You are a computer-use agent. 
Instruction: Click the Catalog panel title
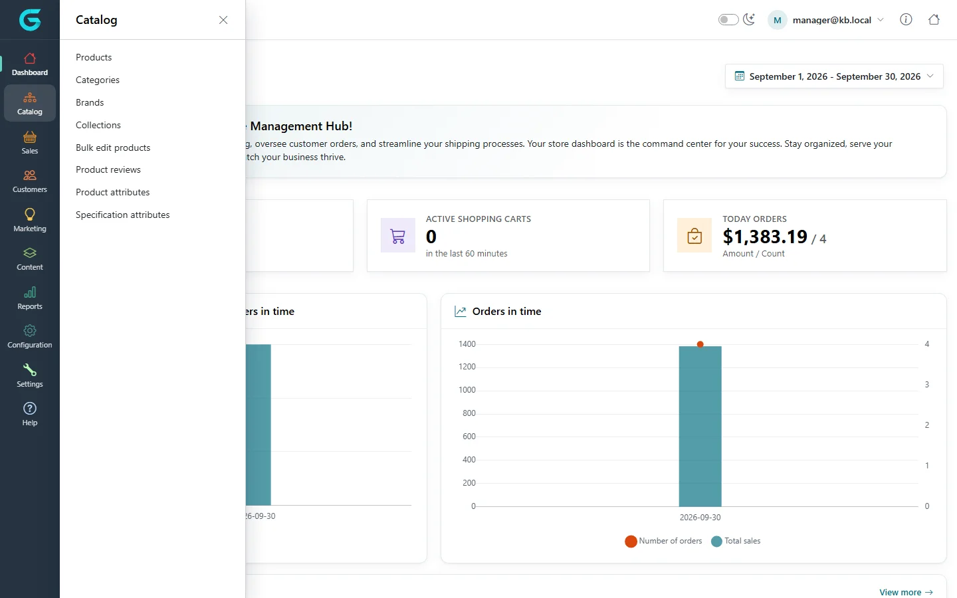(x=96, y=20)
